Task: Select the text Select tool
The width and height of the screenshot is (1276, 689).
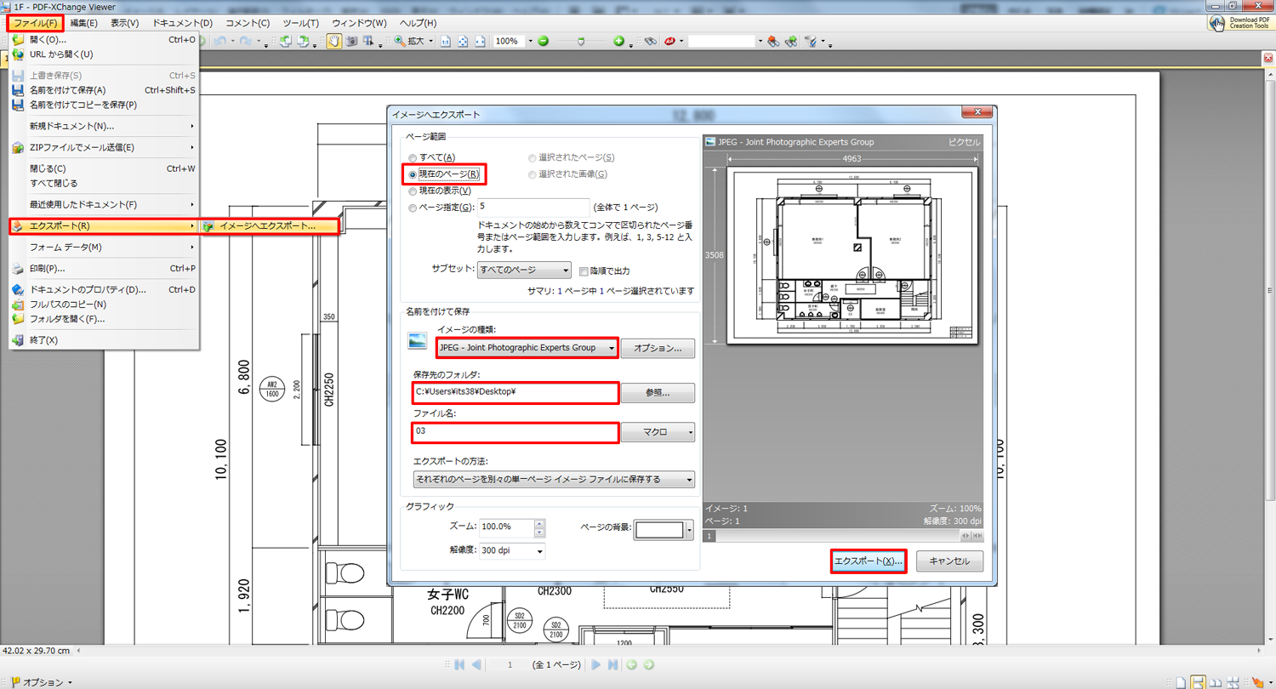Action: [x=368, y=41]
